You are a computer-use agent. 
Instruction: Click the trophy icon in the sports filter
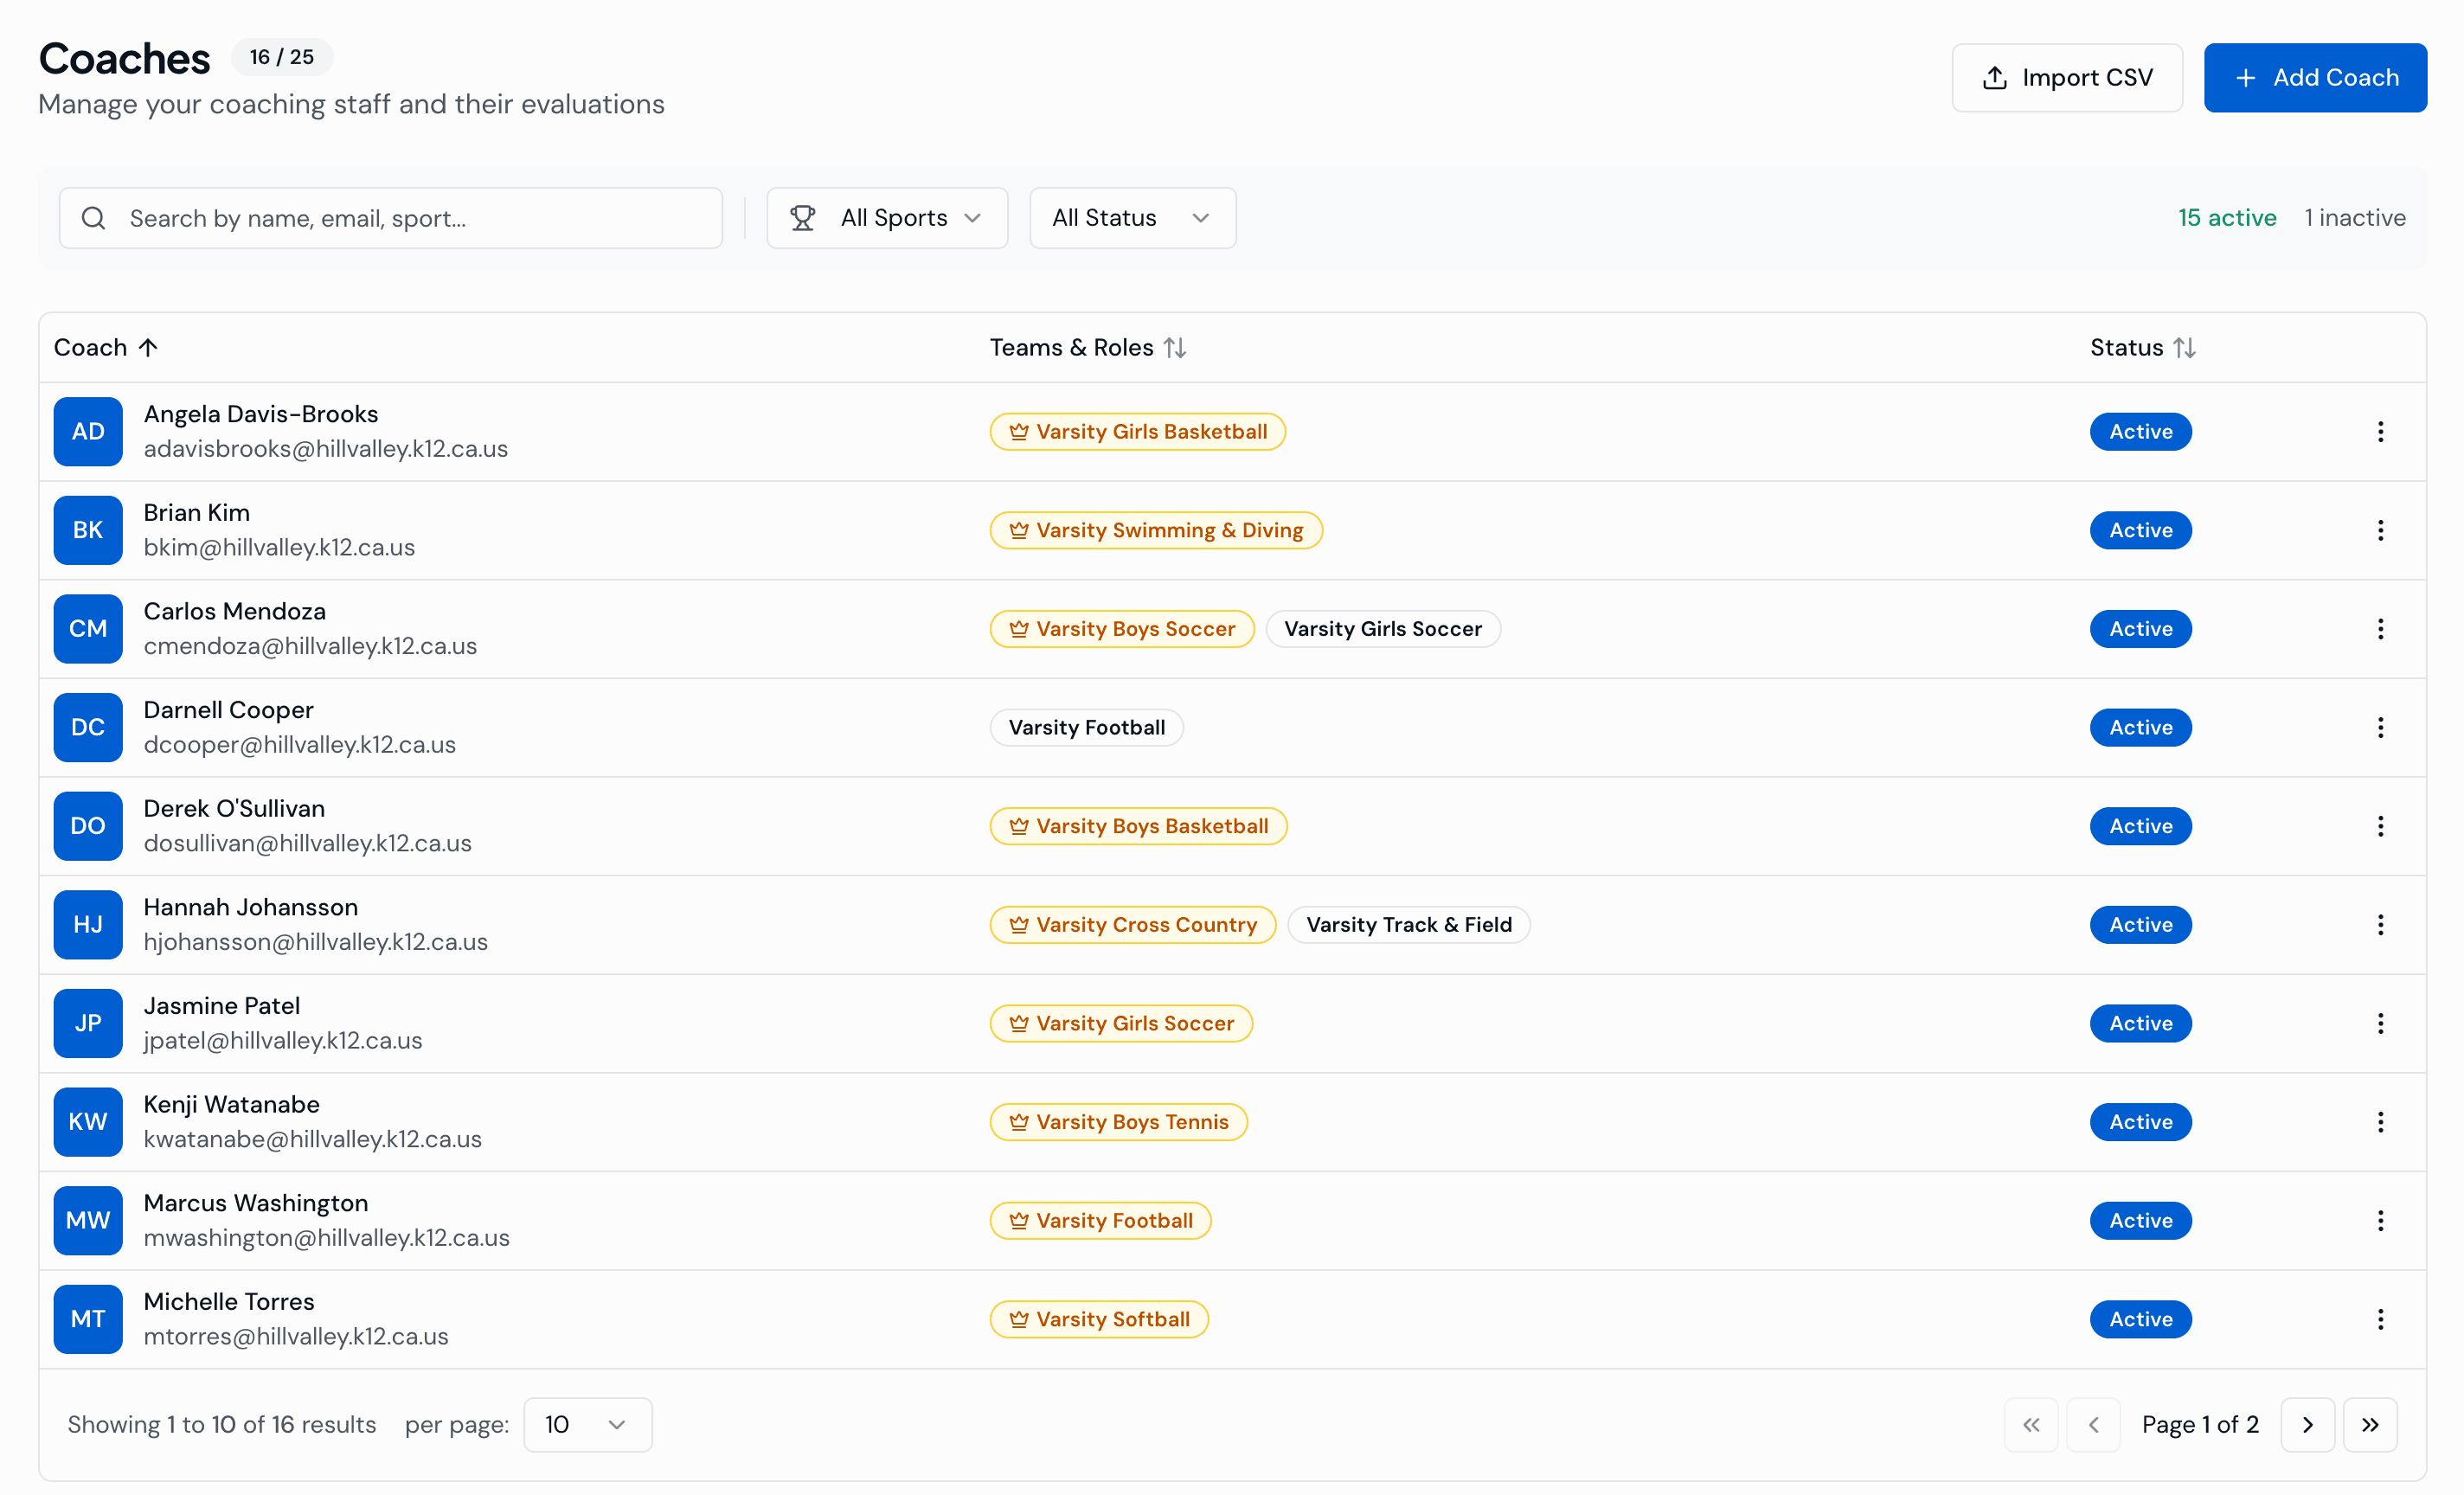(803, 218)
